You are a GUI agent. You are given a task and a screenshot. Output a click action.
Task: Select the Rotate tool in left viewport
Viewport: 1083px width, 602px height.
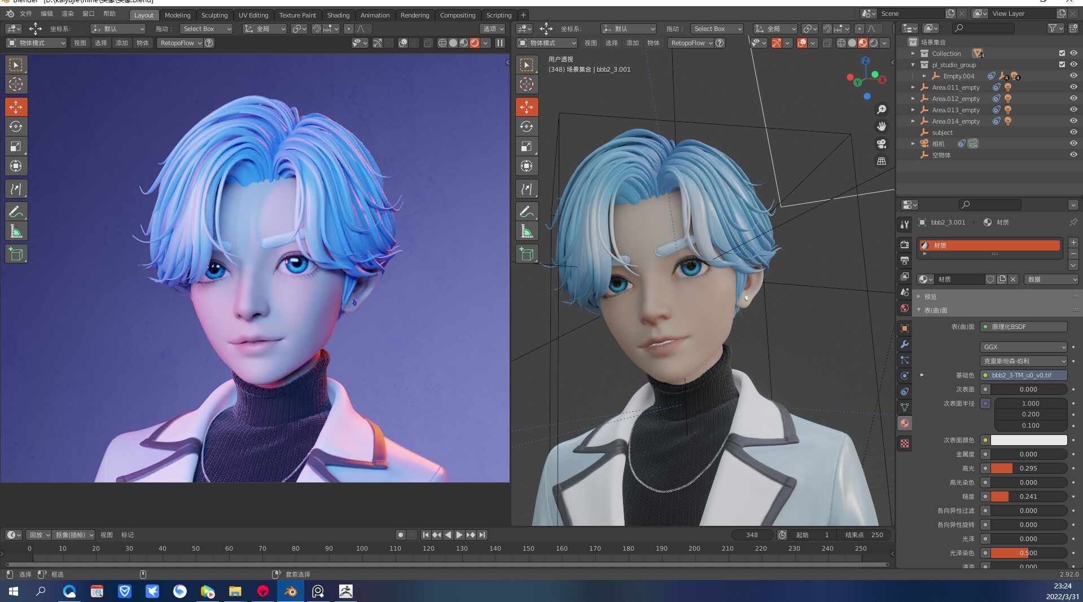(x=16, y=127)
